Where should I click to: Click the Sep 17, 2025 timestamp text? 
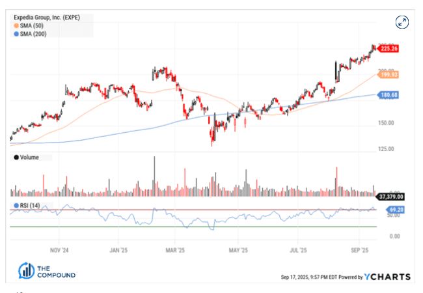tap(309, 277)
